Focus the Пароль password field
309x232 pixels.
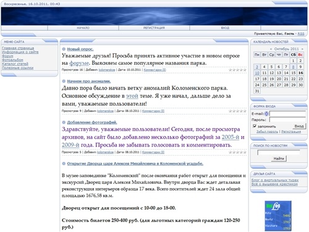pos(287,119)
